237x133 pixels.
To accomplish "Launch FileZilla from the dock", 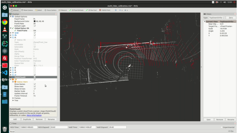I will [x=5, y=58].
